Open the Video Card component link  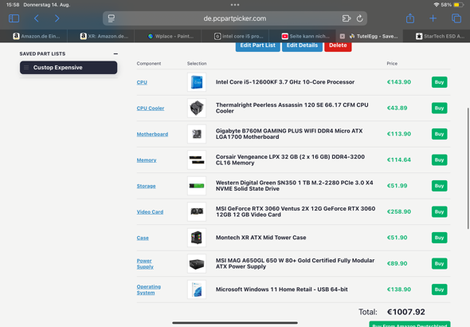pyautogui.click(x=150, y=212)
